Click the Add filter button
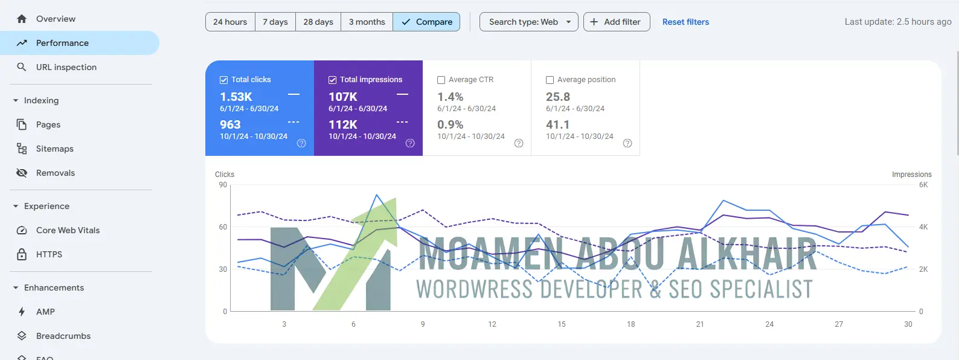The image size is (959, 360). (x=616, y=22)
